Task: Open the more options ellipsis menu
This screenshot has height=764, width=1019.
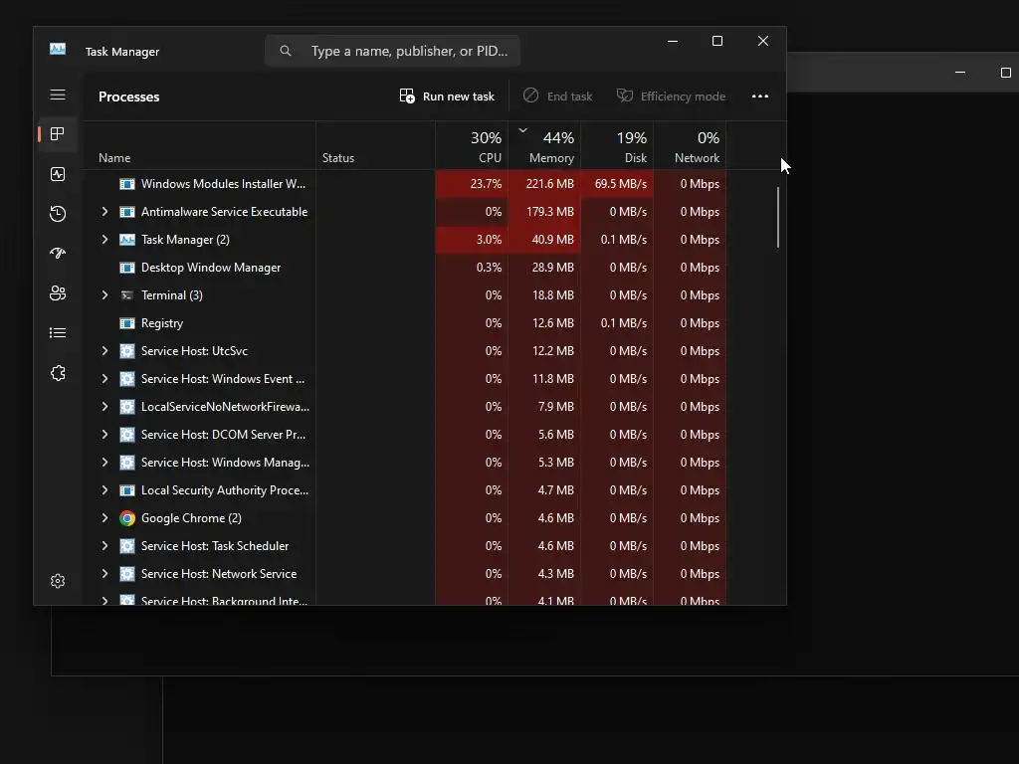Action: (760, 96)
